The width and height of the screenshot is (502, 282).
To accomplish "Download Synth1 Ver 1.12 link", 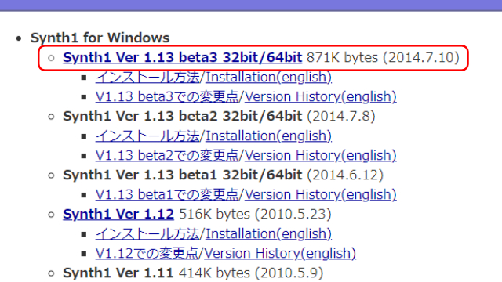I will click(x=118, y=214).
